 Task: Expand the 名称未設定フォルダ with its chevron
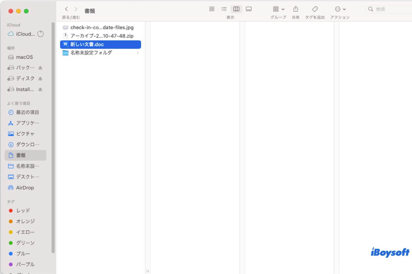click(138, 53)
